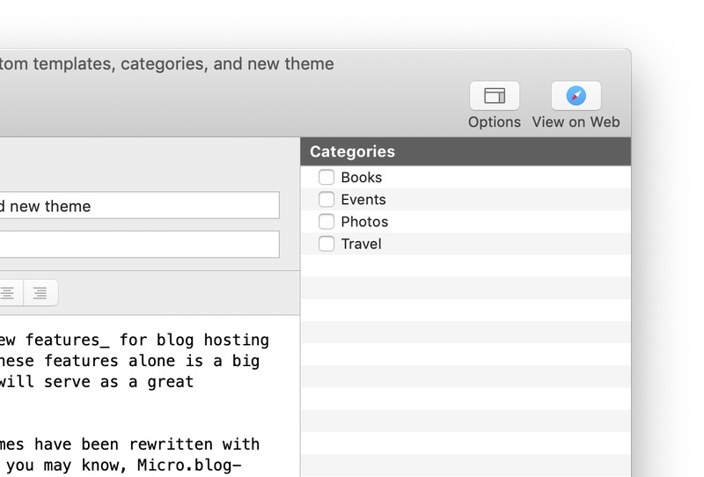The width and height of the screenshot is (704, 477).
Task: Toggle the Travel category checkbox
Action: pyautogui.click(x=326, y=244)
